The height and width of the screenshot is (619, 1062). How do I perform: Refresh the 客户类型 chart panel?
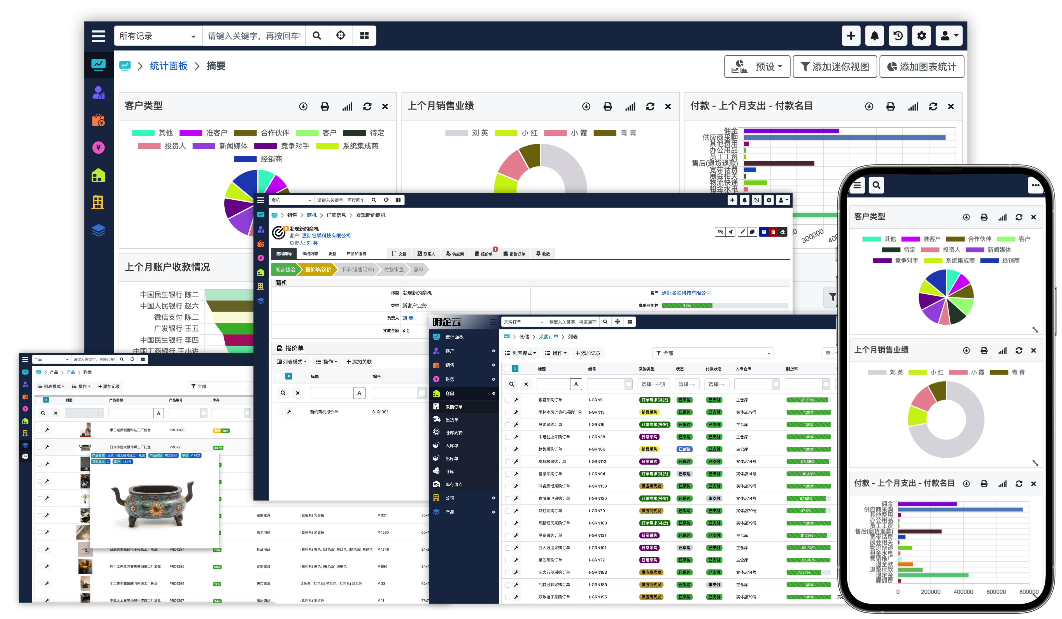pos(367,107)
